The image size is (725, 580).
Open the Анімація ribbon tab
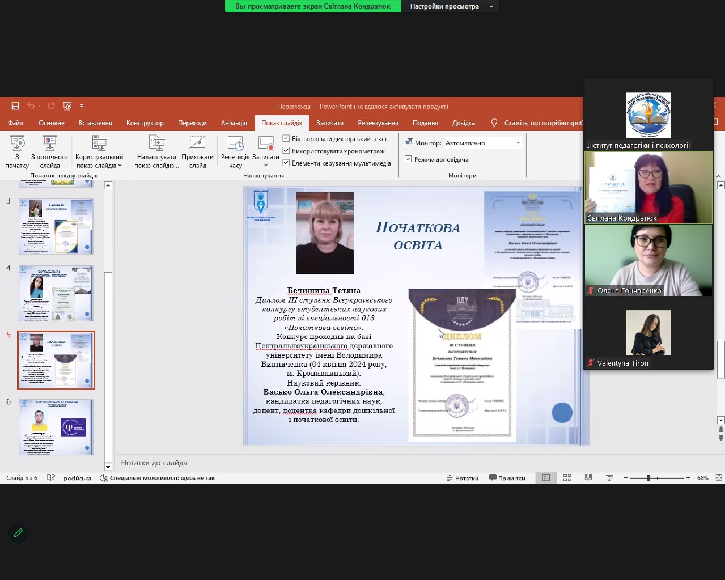[x=234, y=123]
